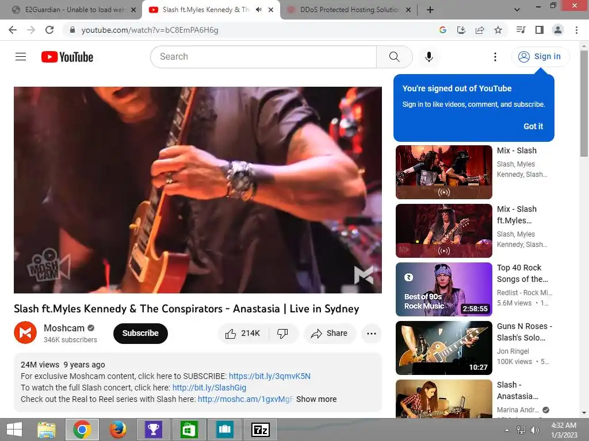Open the bit.ly/SlashGig concert link
589x441 pixels.
point(209,388)
